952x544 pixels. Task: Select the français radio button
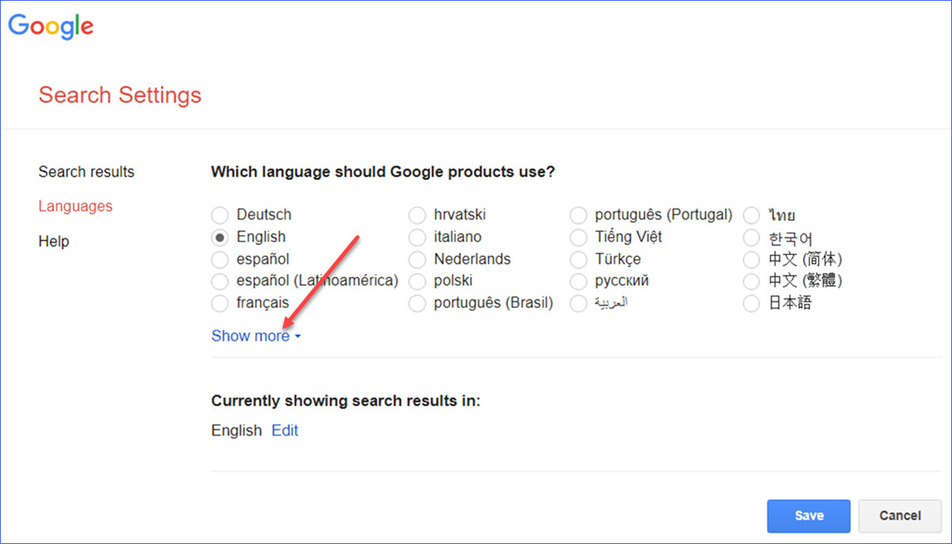219,303
